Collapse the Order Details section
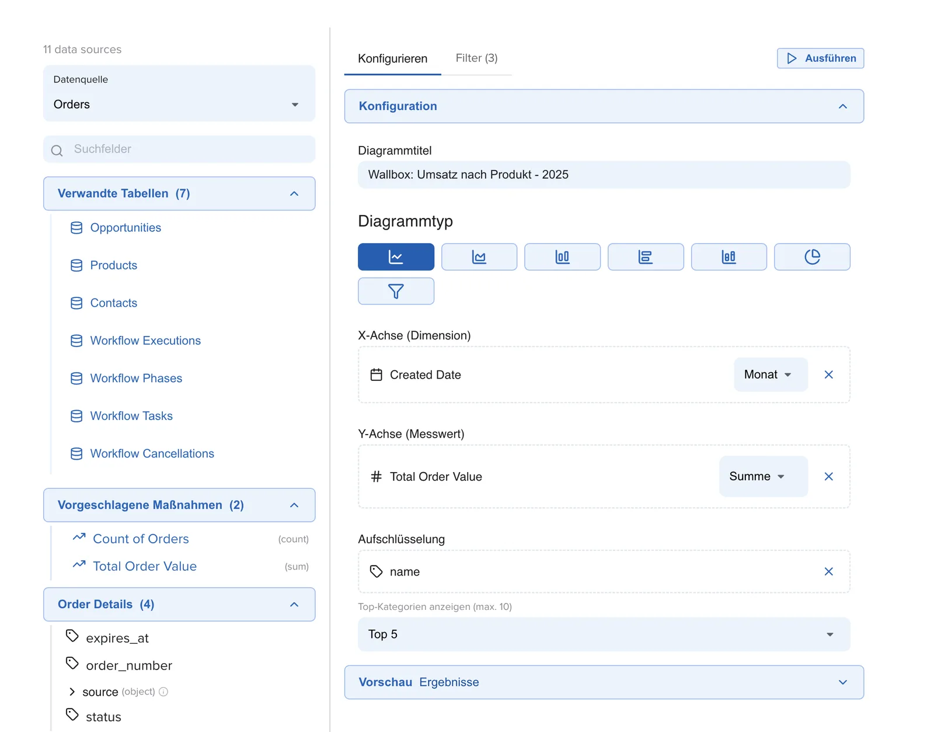 tap(179, 604)
